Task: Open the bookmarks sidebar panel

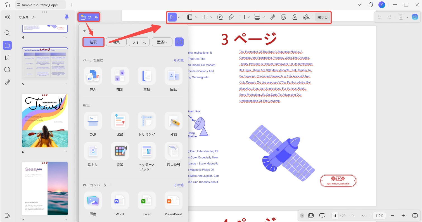Action: coord(7,58)
